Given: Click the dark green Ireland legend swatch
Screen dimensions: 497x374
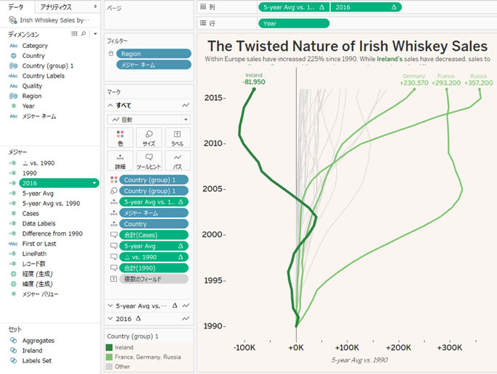Looking at the screenshot, I should click(x=110, y=348).
